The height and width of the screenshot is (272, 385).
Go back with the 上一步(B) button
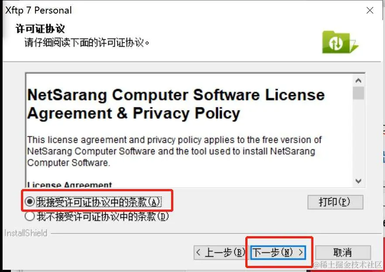pyautogui.click(x=220, y=252)
